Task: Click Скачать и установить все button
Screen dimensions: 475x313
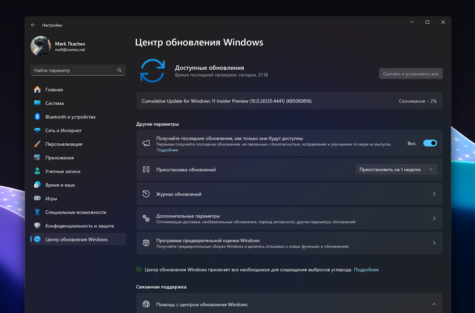Action: point(411,74)
